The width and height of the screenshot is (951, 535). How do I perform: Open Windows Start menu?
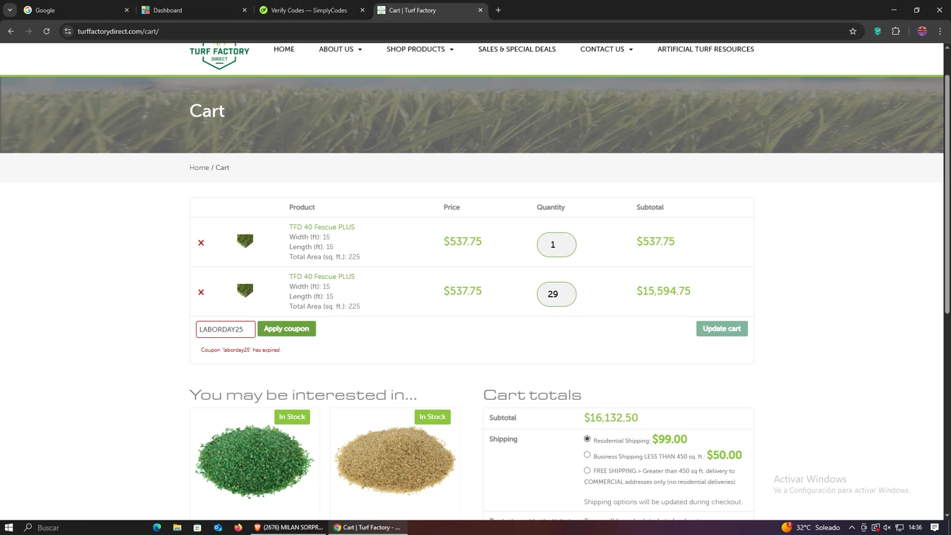tap(9, 527)
